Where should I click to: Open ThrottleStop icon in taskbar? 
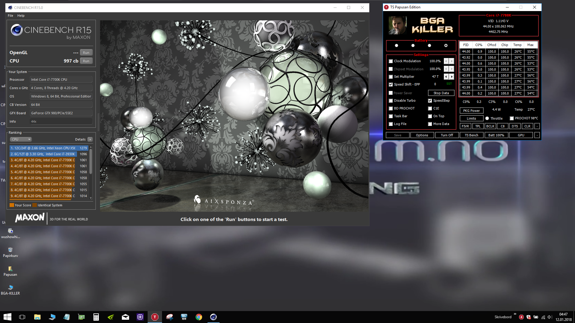tap(155, 317)
